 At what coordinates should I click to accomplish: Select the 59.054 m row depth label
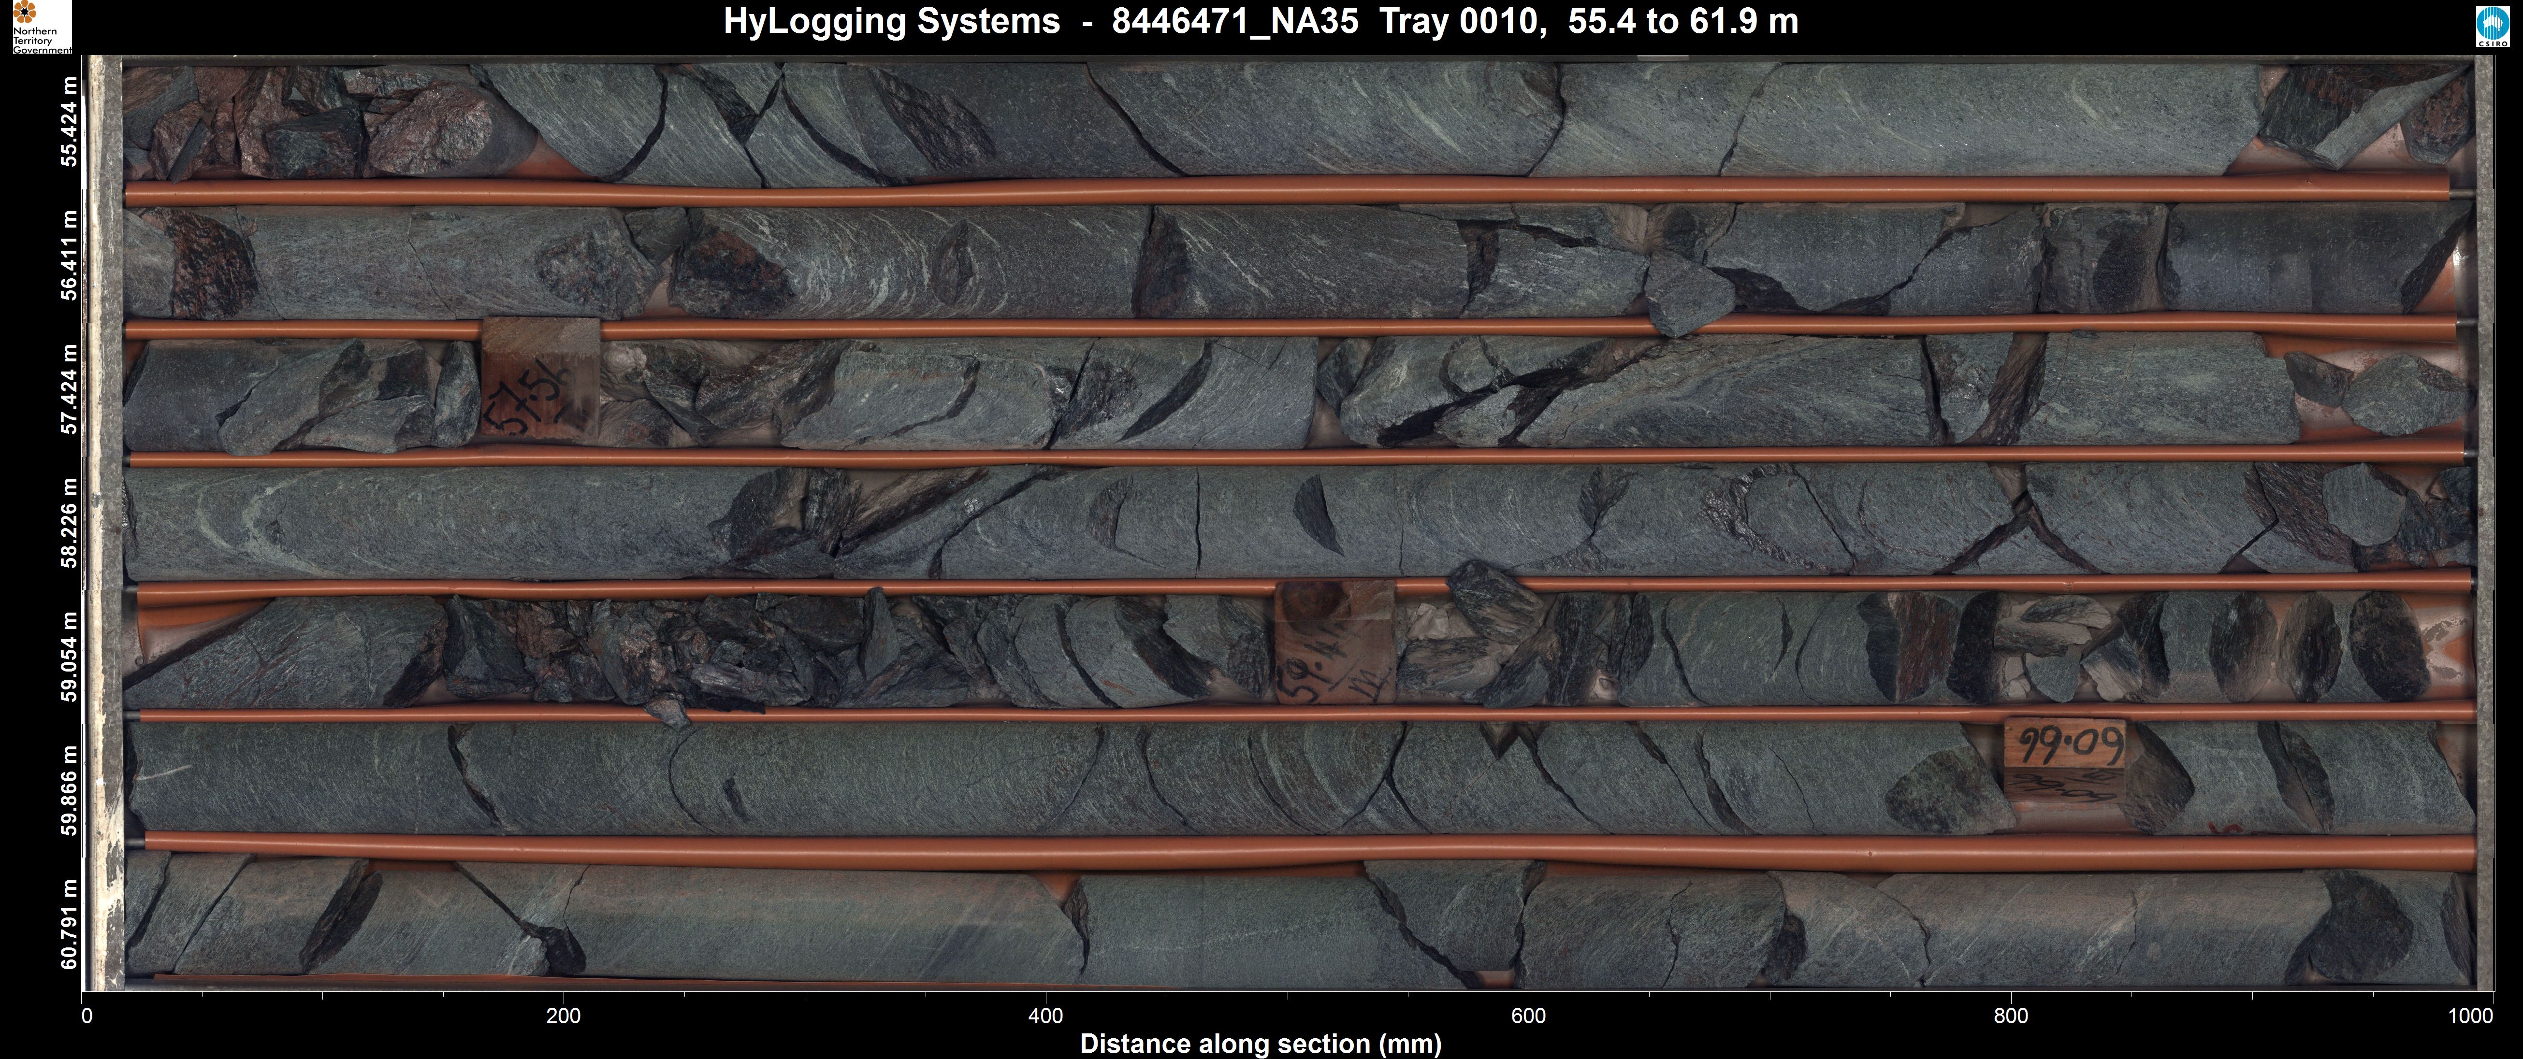coord(69,656)
